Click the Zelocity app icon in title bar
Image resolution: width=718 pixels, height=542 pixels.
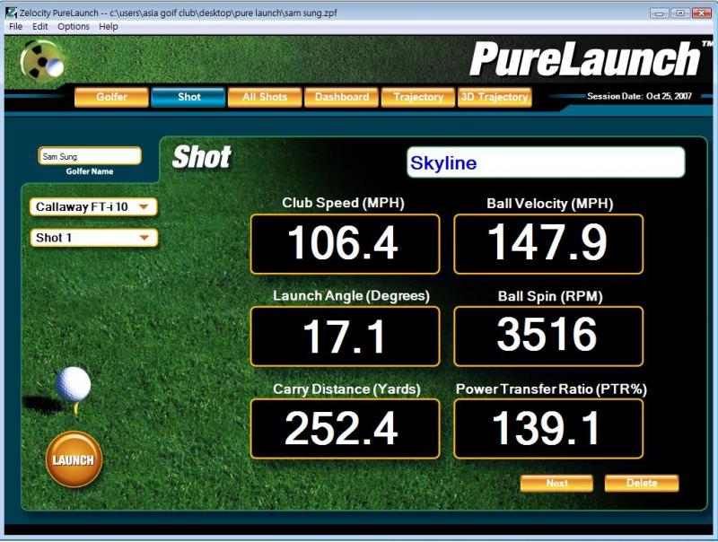(11, 13)
